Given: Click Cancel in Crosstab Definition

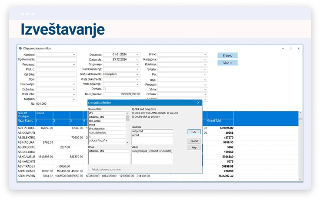Looking at the screenshot, I should (194, 141).
